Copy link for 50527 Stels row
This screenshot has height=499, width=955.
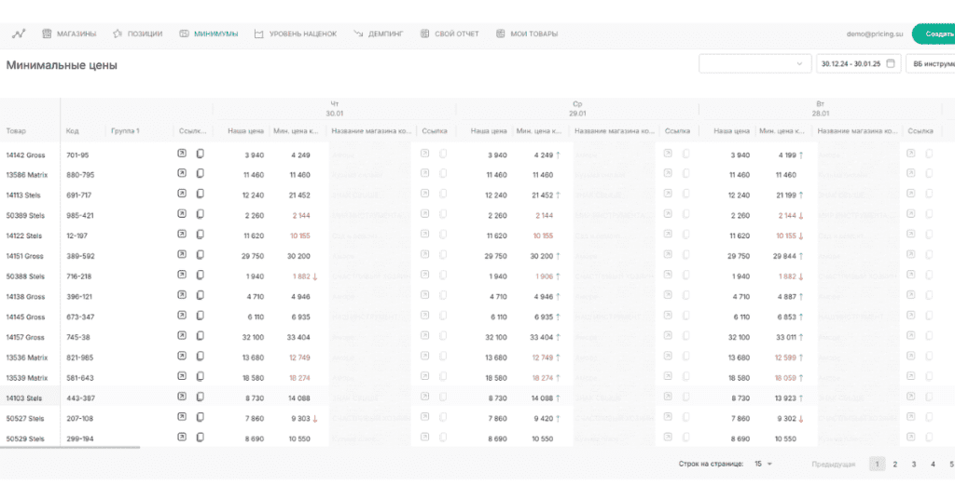click(200, 417)
